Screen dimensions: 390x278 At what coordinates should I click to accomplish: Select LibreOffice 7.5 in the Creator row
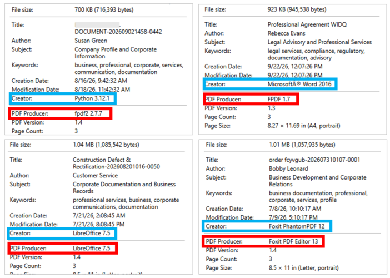pyautogui.click(x=92, y=233)
